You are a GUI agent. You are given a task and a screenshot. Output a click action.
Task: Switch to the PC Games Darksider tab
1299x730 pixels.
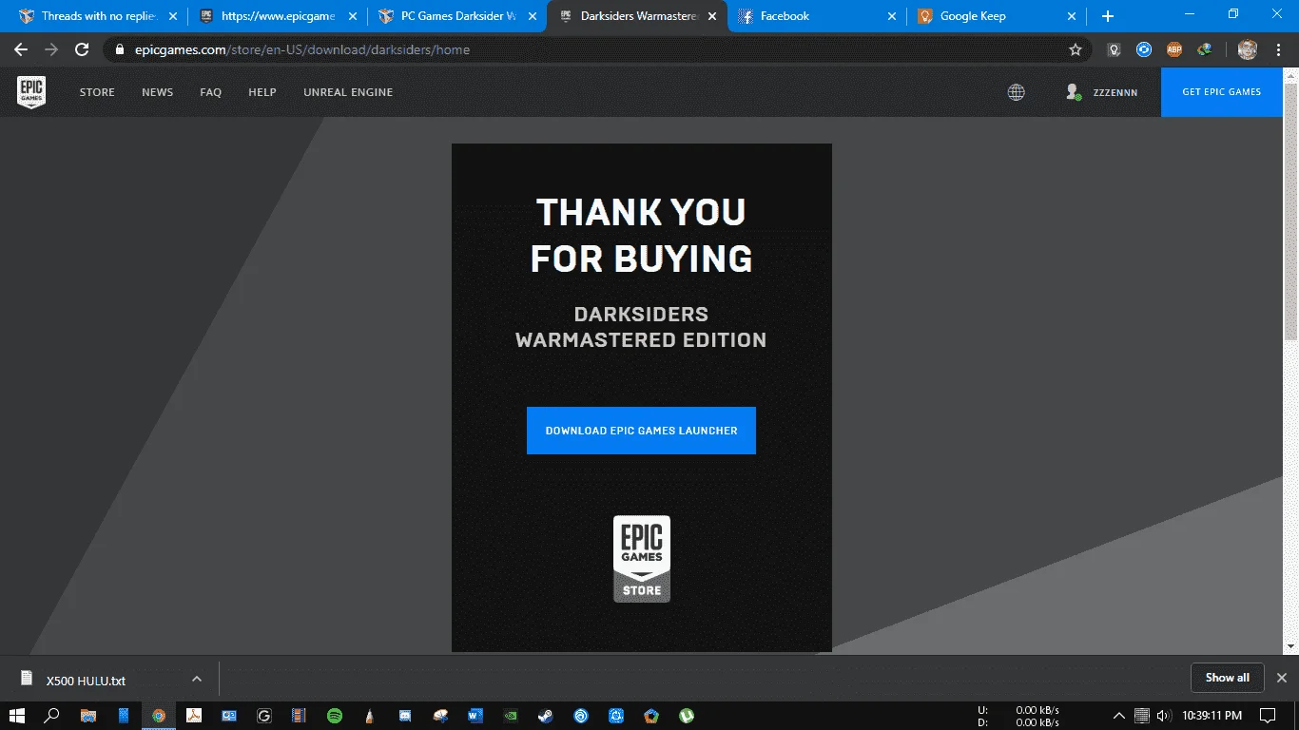[x=456, y=16]
